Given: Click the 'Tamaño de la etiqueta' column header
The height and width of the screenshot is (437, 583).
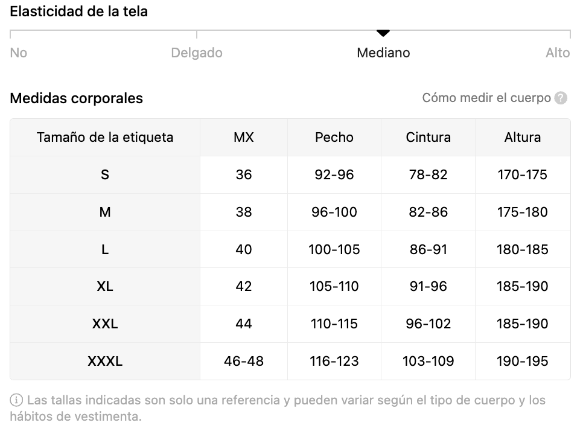Looking at the screenshot, I should pos(105,137).
